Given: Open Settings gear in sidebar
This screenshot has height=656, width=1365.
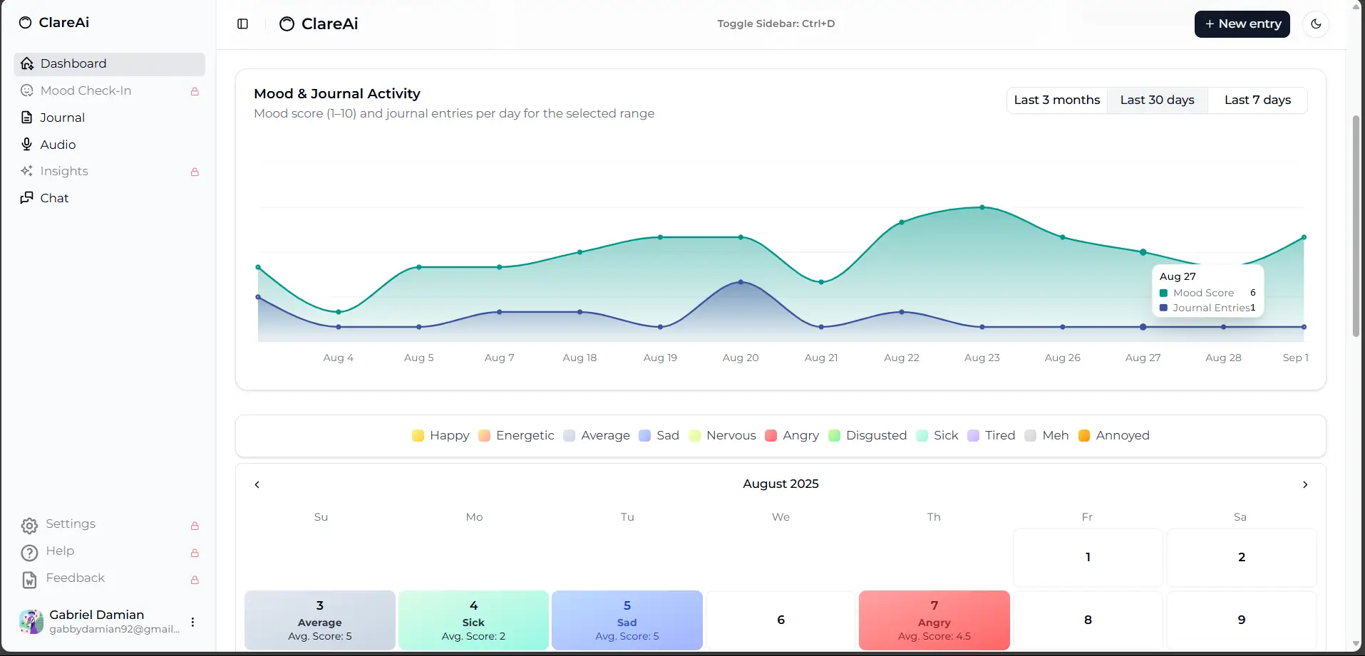Looking at the screenshot, I should coord(70,524).
